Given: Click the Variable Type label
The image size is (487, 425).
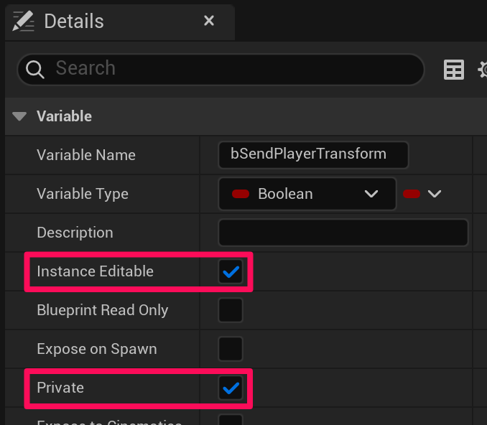Looking at the screenshot, I should tap(83, 194).
